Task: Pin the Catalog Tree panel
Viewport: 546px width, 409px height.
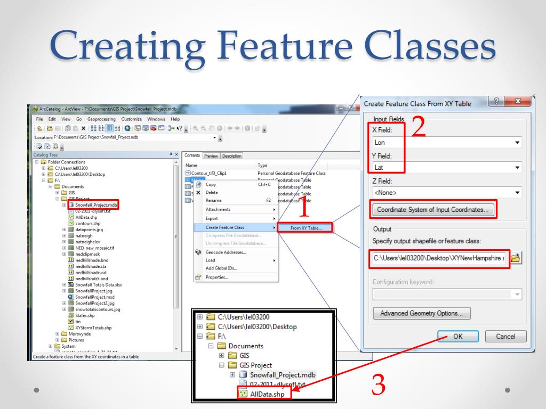Action: click(171, 154)
